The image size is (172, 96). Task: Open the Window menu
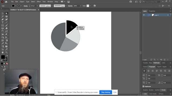(x=50, y=2)
